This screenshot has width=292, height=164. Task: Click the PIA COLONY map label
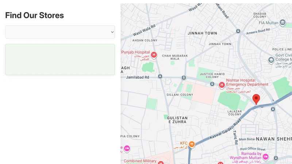[x=130, y=136]
